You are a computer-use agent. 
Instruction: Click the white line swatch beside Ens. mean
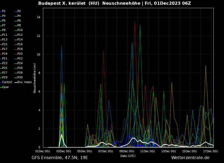point(16,82)
